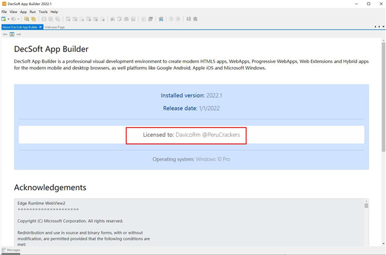Open the Run menu
Viewport: 386px width, 255px height.
33,12
